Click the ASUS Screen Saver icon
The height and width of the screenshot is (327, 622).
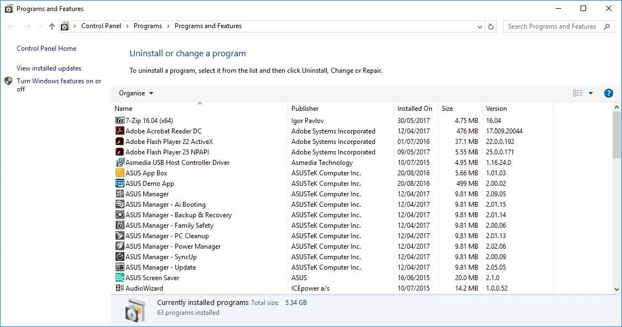pos(120,277)
